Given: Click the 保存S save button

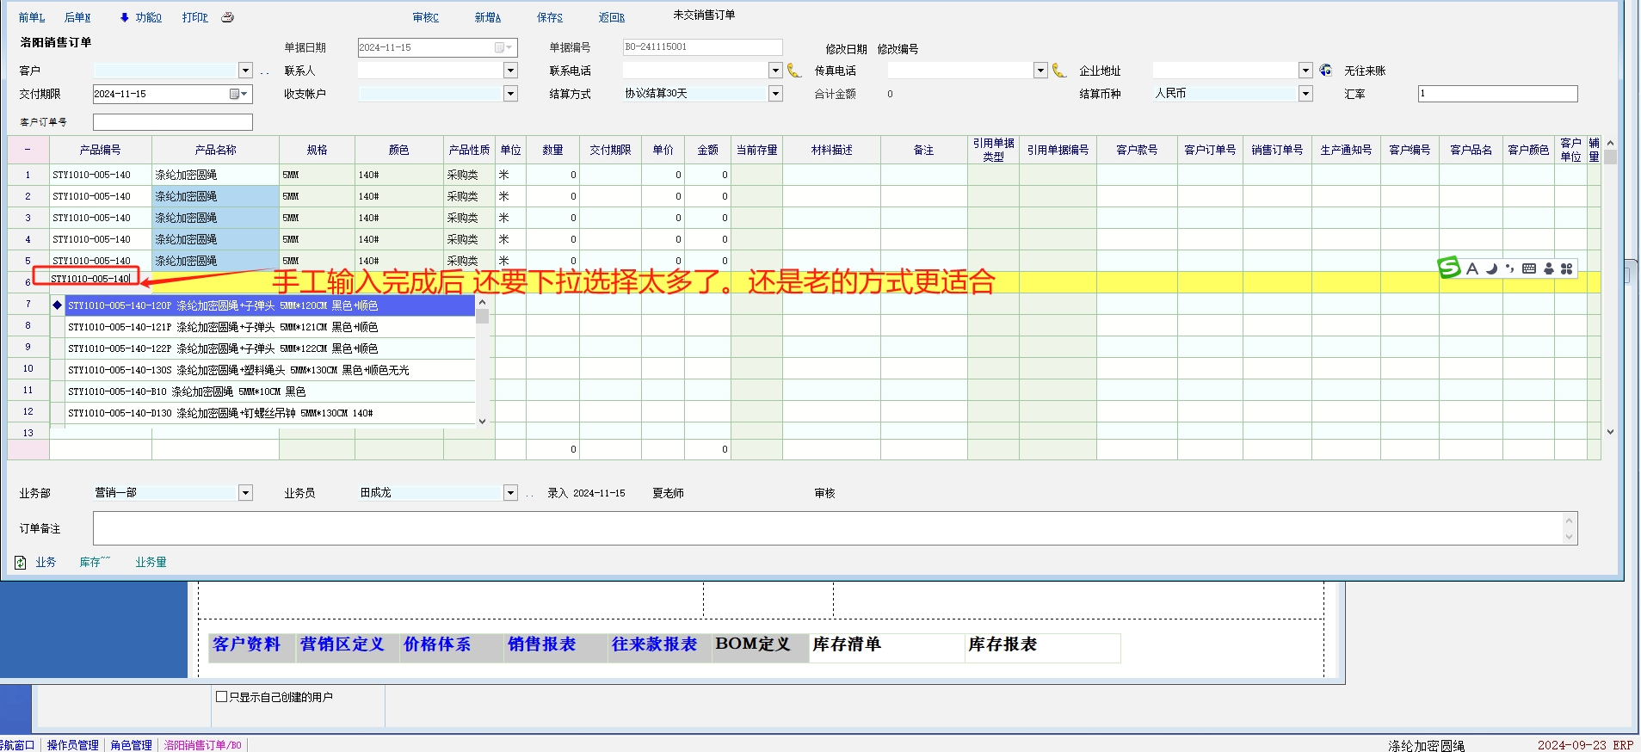Looking at the screenshot, I should click(x=549, y=17).
